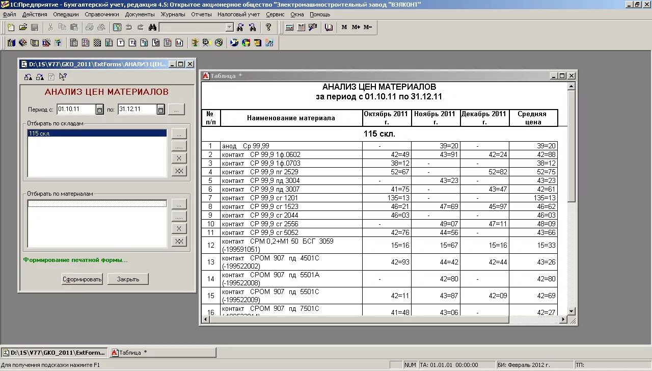Open the Calculator toolbar icon
The width and height of the screenshot is (652, 371).
click(x=289, y=27)
